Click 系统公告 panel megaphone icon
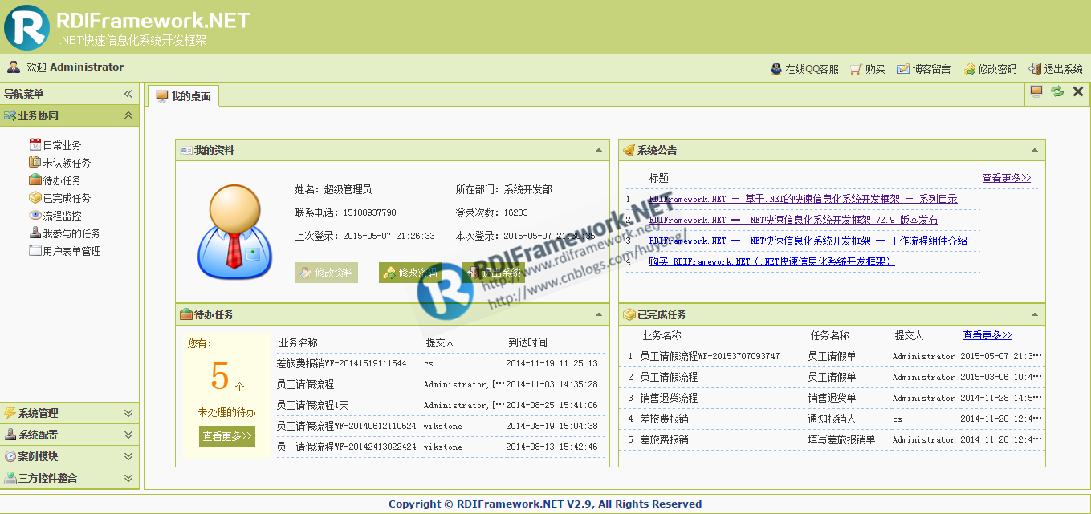 [629, 150]
